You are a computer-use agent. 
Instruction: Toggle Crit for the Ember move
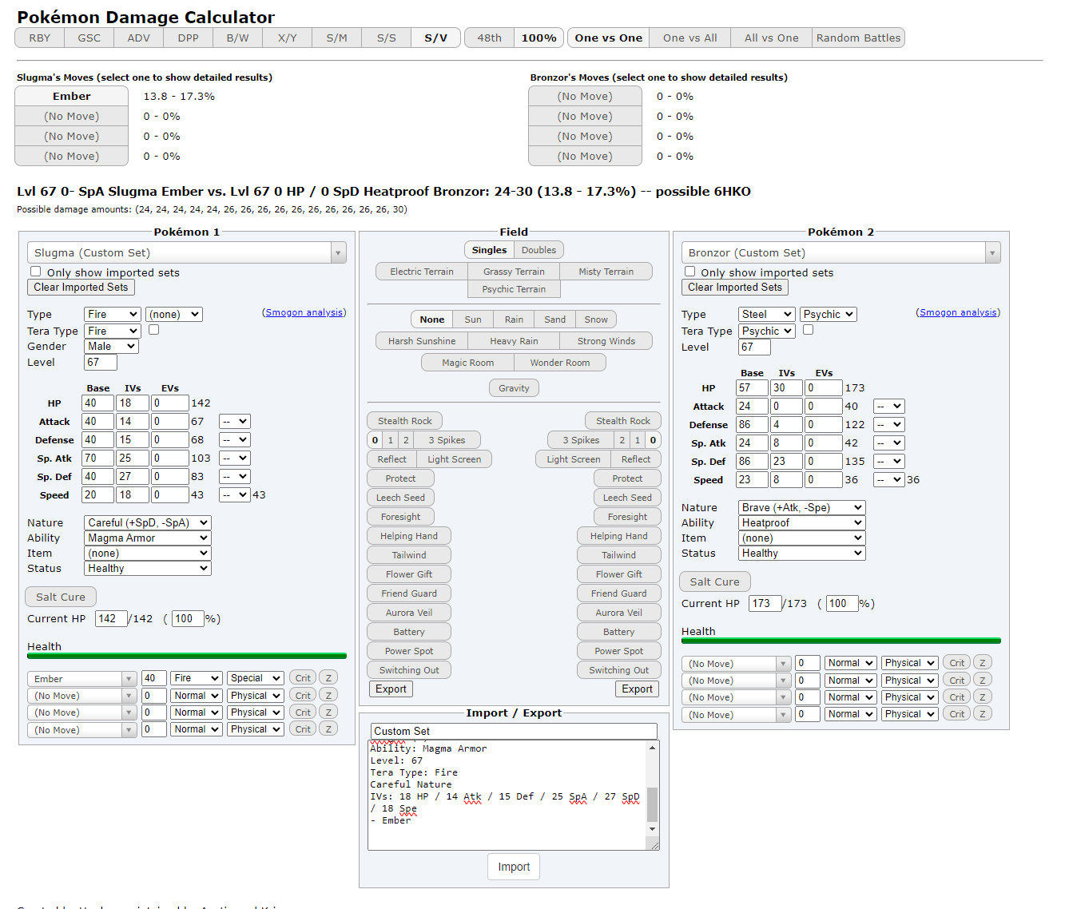(x=303, y=678)
